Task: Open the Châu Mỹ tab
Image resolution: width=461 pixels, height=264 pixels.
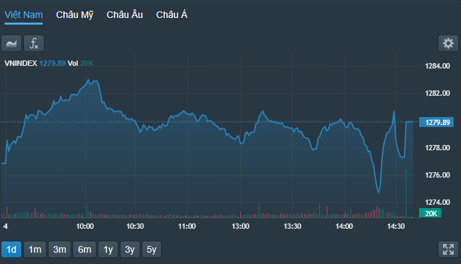Action: click(75, 15)
